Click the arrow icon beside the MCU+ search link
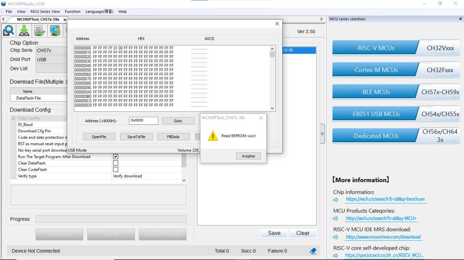The width and height of the screenshot is (464, 260). tap(336, 218)
